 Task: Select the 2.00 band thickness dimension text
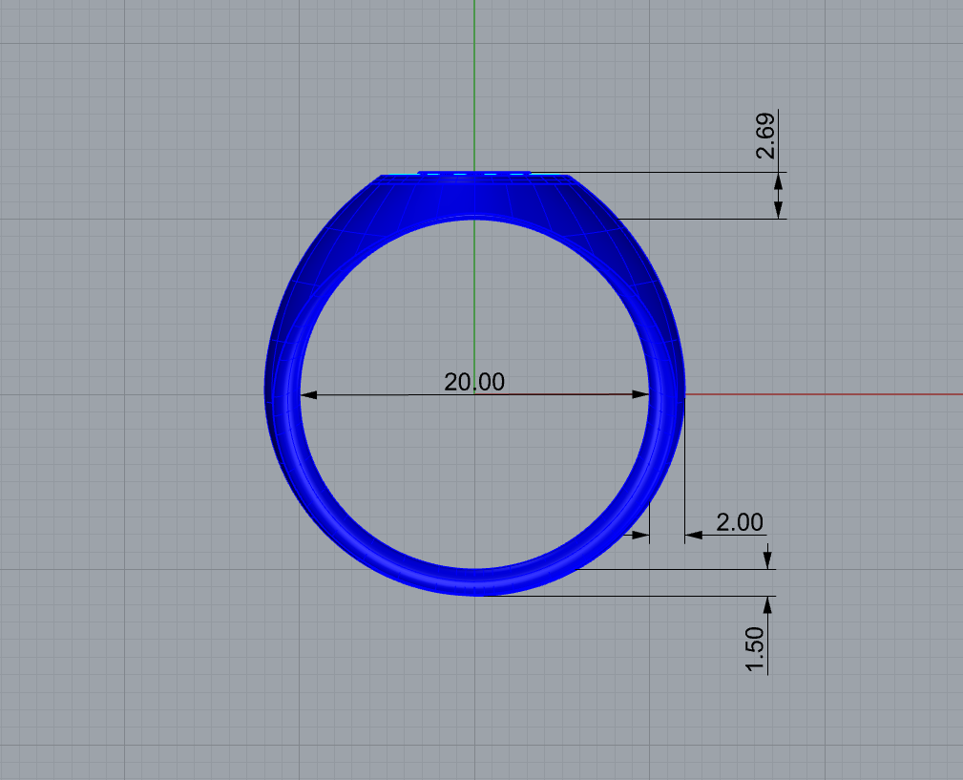[740, 522]
